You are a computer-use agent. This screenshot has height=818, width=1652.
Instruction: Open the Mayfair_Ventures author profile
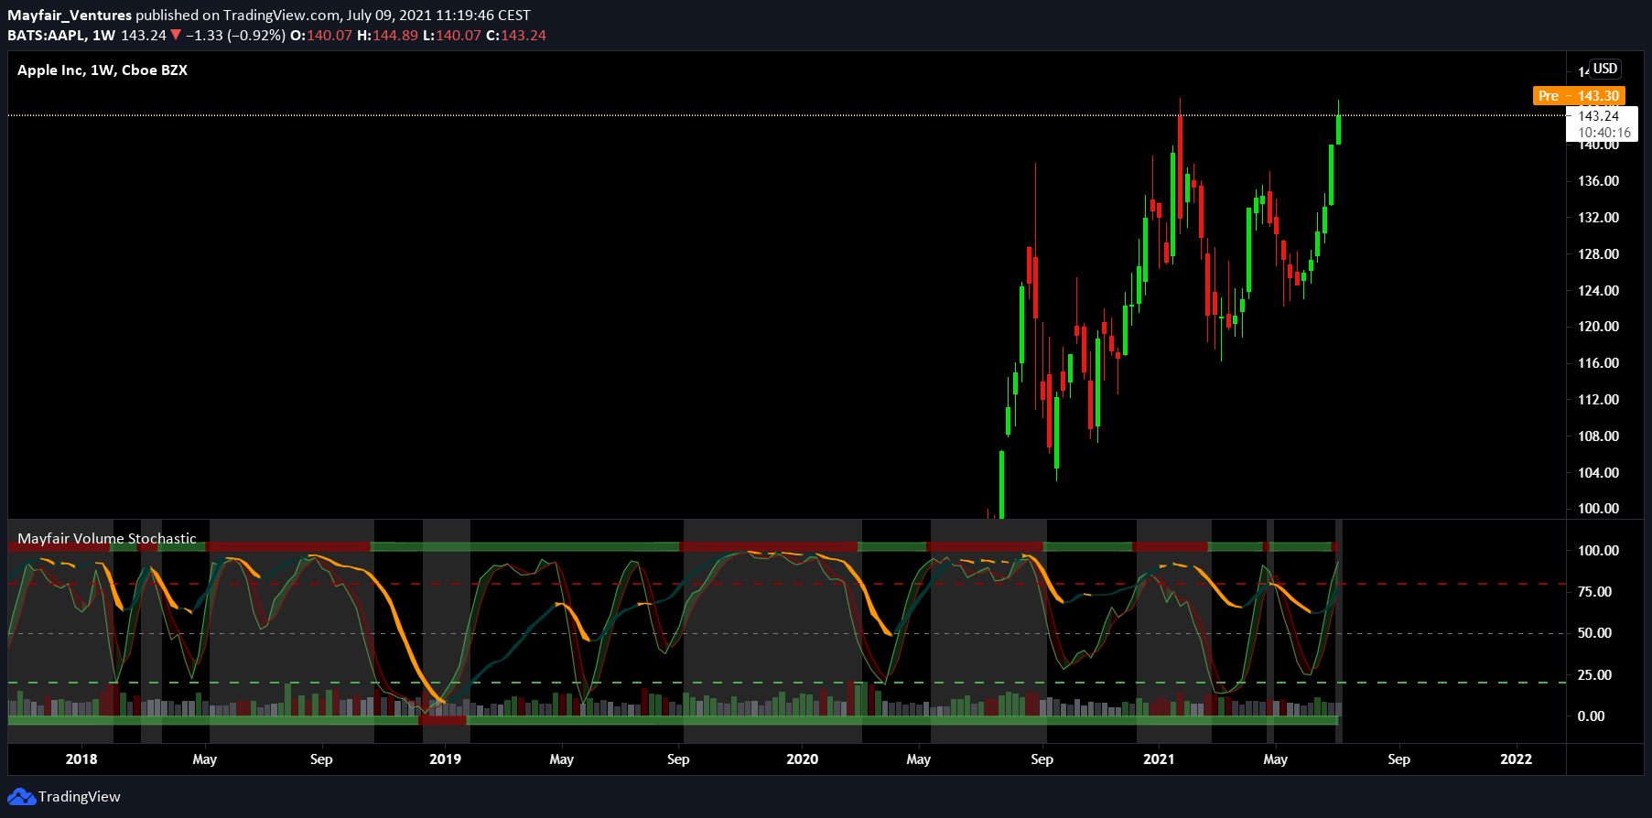tap(70, 16)
